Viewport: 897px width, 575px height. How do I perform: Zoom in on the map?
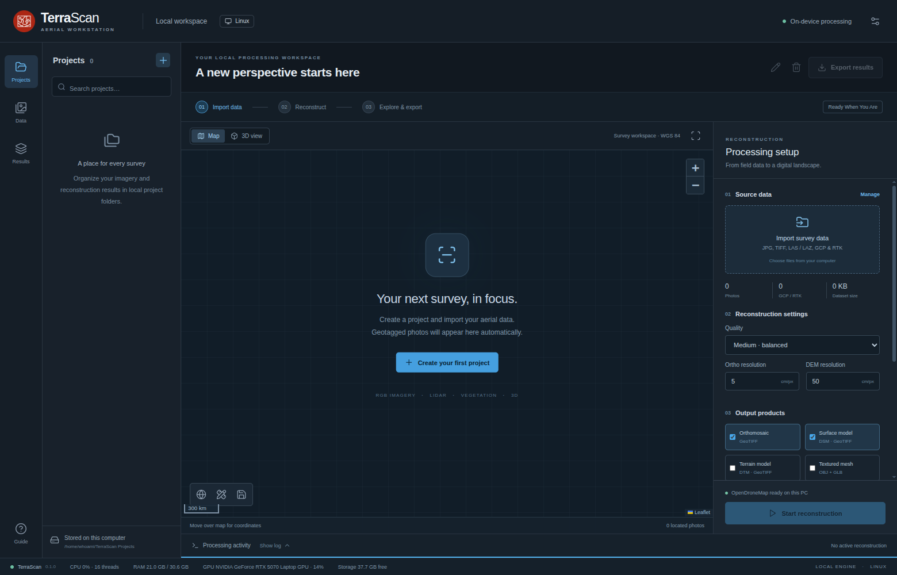696,168
